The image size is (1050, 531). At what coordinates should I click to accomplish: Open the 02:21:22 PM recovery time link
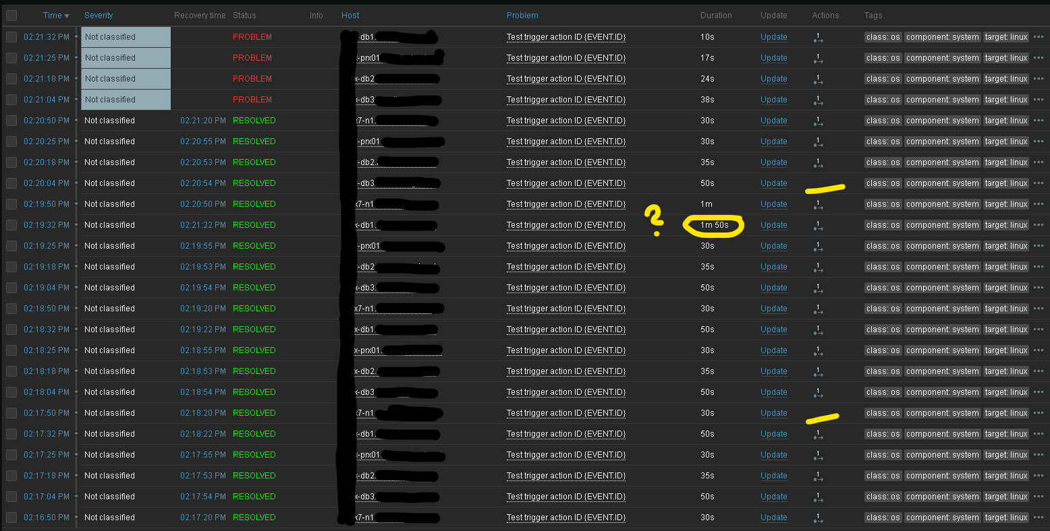pos(202,225)
